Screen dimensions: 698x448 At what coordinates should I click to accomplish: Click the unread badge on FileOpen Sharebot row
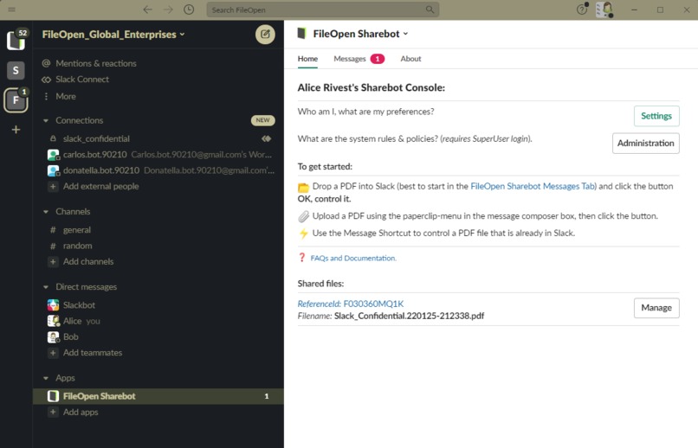point(267,396)
